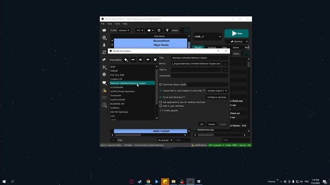The width and height of the screenshot is (330, 185).
Task: Select Creation Kit in executables list
Action: pyautogui.click(x=133, y=79)
